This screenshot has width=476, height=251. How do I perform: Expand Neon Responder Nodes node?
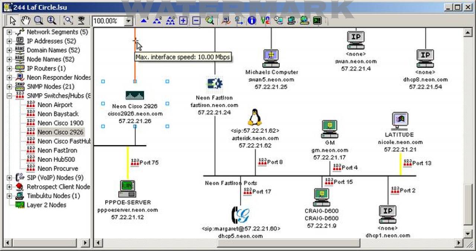9,77
